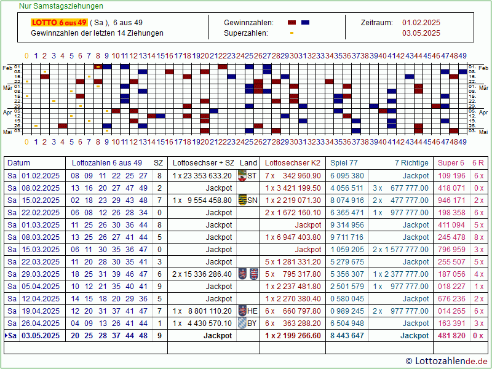Image resolution: width=492 pixels, height=369 pixels.
Task: Click the 7 Richtige value 3 x 677 777.00
Action: tap(401, 188)
